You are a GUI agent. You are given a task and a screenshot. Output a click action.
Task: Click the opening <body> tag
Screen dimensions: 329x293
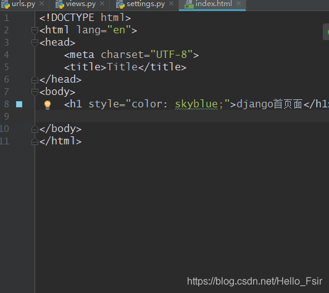click(57, 93)
